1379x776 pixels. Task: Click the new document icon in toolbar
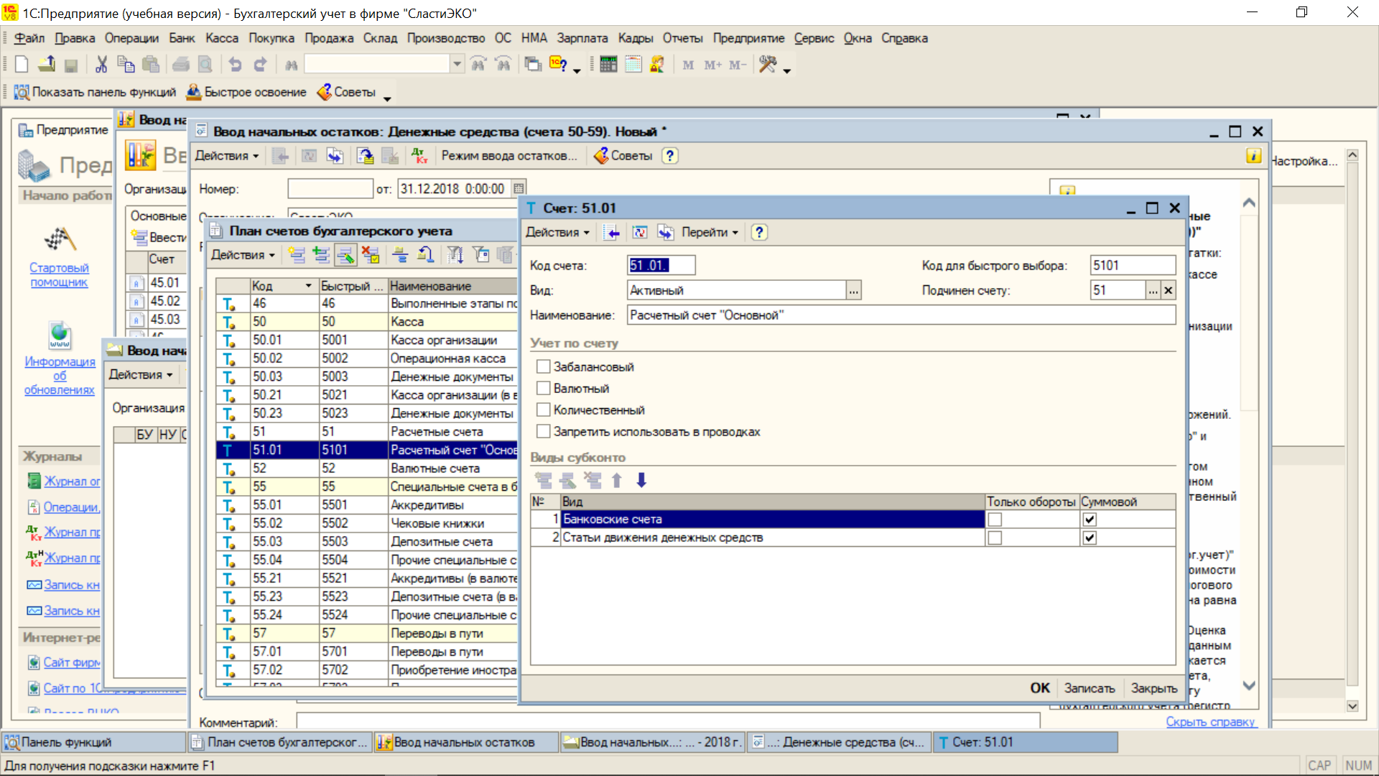[22, 65]
